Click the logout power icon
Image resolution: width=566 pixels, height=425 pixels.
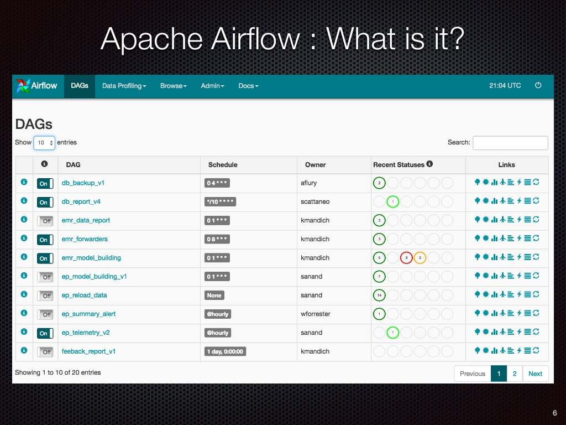pos(538,85)
